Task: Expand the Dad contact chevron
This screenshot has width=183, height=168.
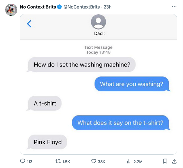Action: pyautogui.click(x=105, y=33)
